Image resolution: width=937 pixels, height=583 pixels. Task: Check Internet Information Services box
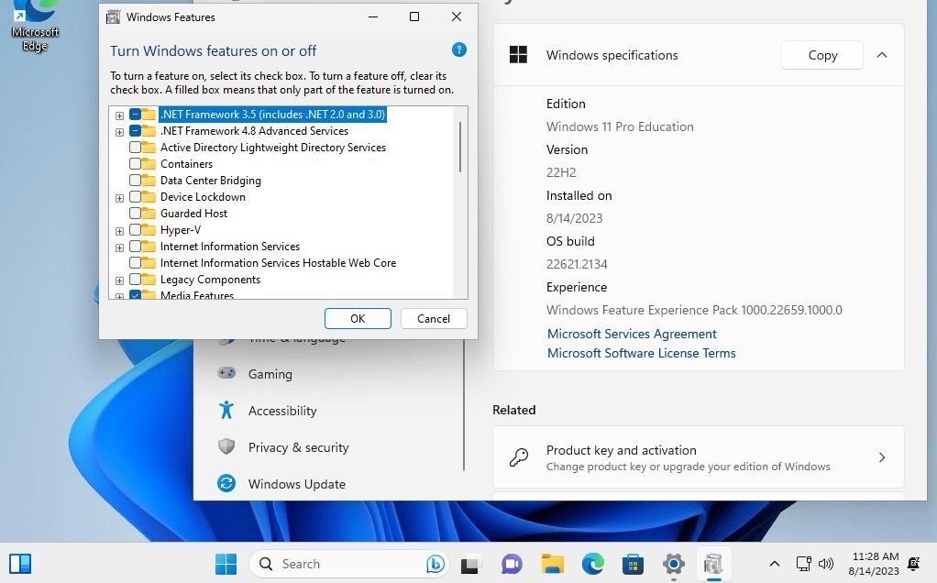coord(135,246)
